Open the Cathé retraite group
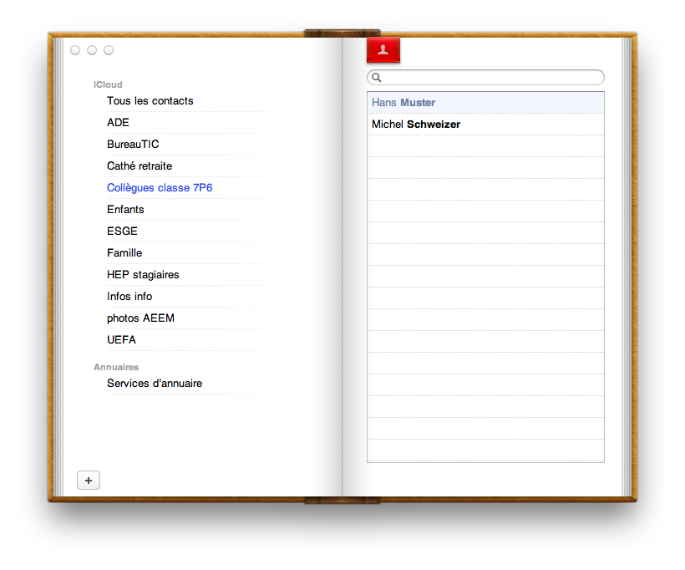 (140, 166)
